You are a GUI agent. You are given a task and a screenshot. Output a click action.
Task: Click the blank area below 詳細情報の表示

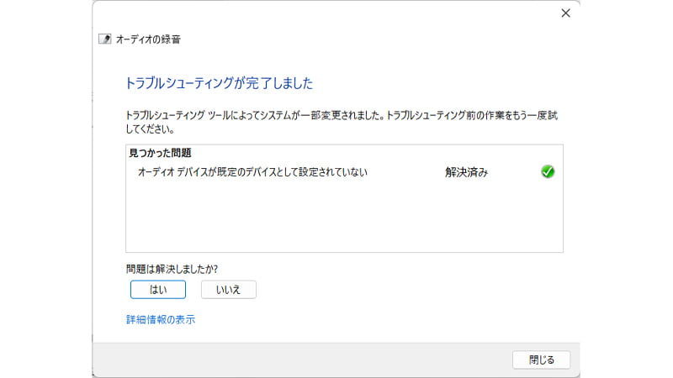coord(336,333)
